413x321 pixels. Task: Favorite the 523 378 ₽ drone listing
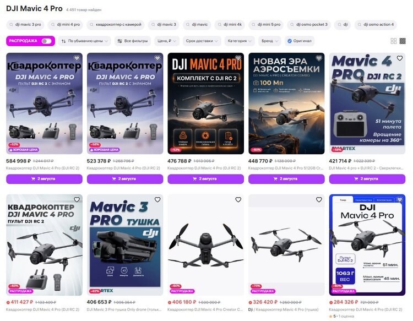[157, 58]
